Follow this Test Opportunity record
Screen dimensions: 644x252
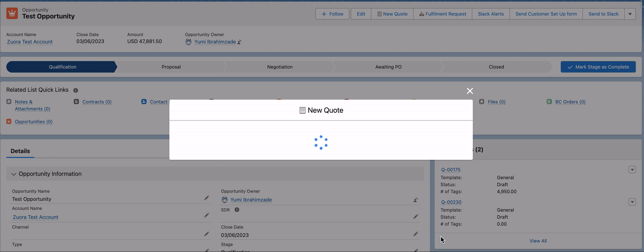point(332,14)
